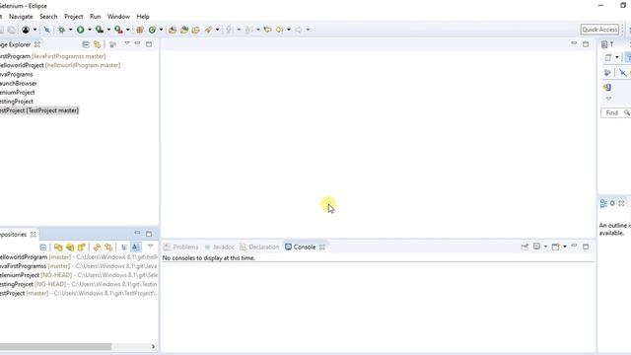Click the Find field in Task List
This screenshot has height=355, width=631.
tap(615, 113)
